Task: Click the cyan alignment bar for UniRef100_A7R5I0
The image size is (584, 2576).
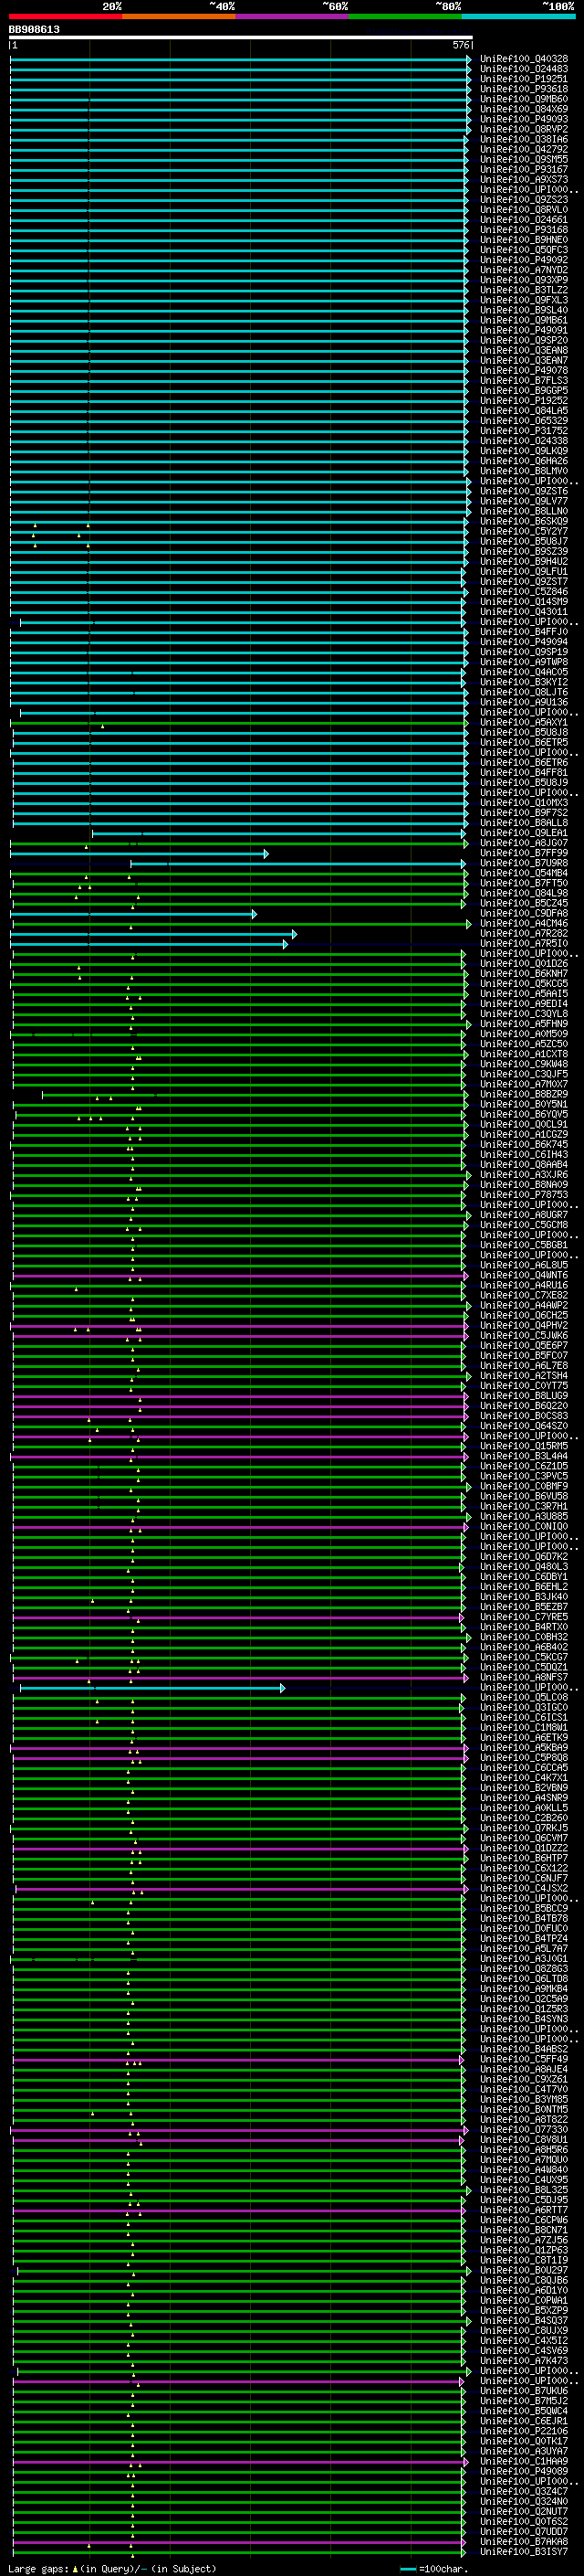Action: (150, 944)
